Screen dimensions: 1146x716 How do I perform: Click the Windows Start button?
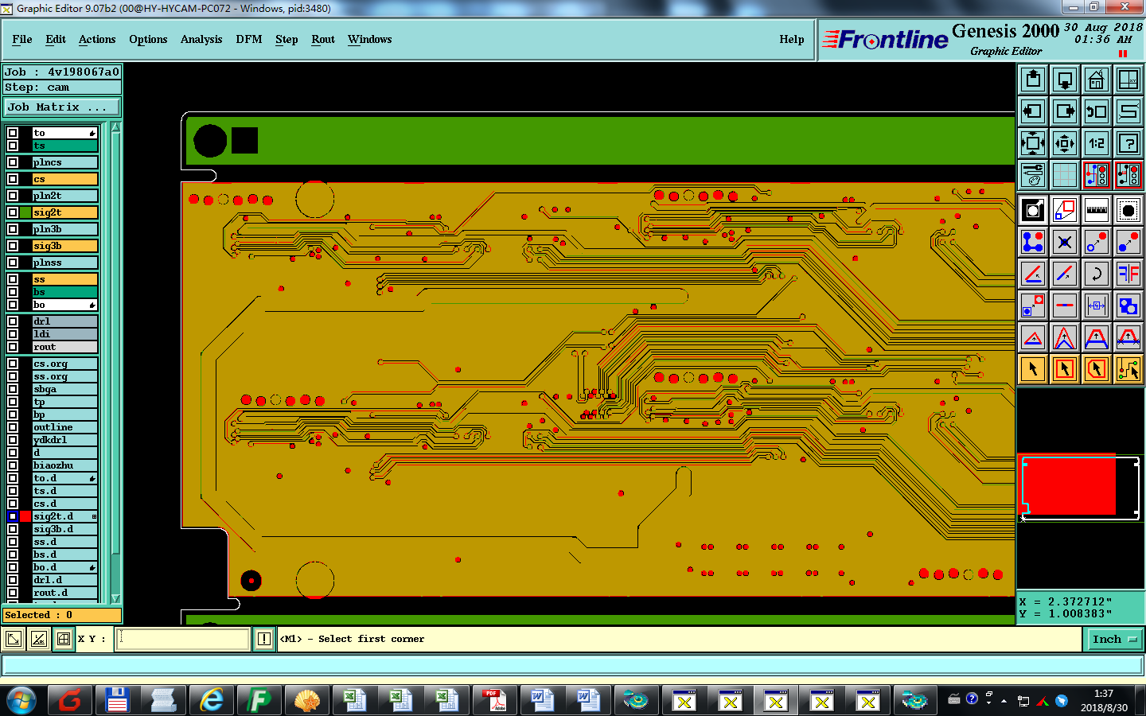[x=21, y=700]
